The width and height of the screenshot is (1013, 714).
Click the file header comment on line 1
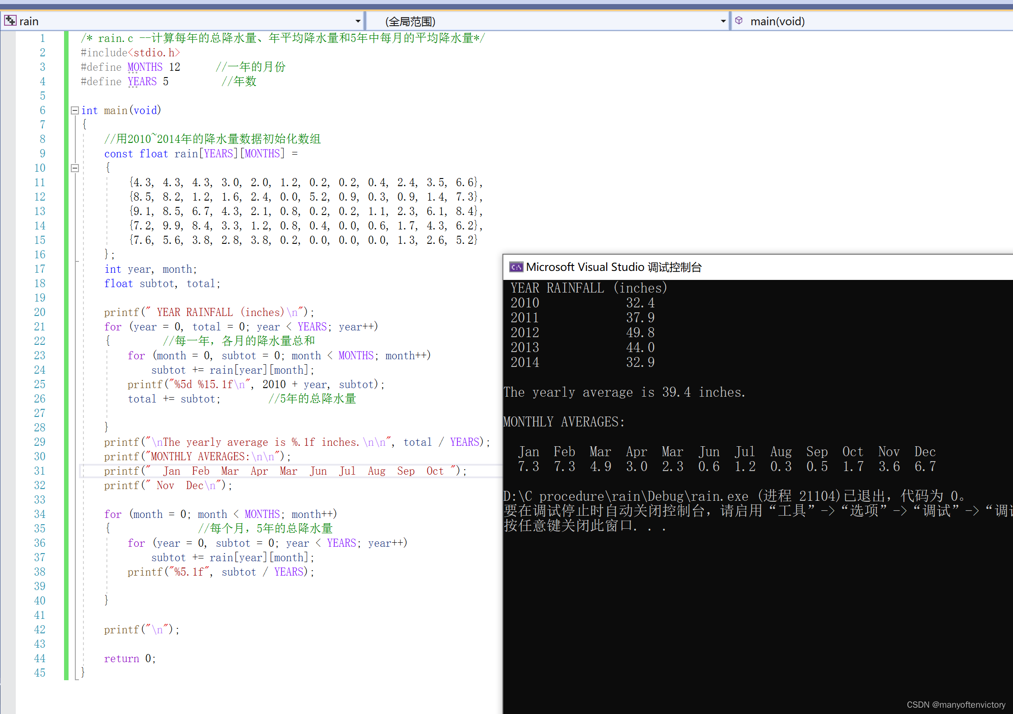(x=283, y=38)
